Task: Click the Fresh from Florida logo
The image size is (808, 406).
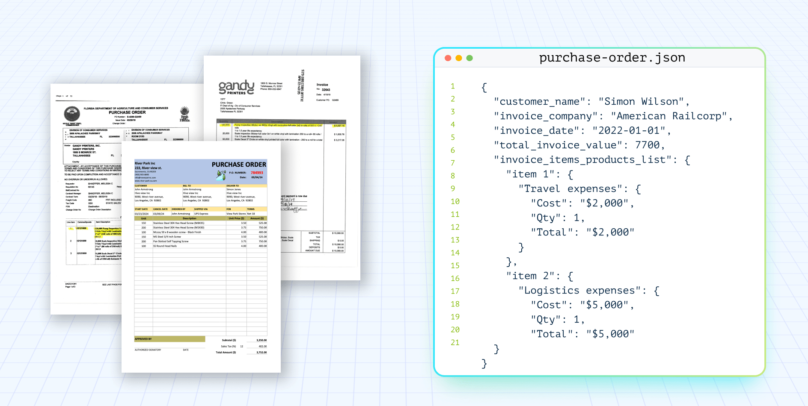Action: (x=184, y=114)
